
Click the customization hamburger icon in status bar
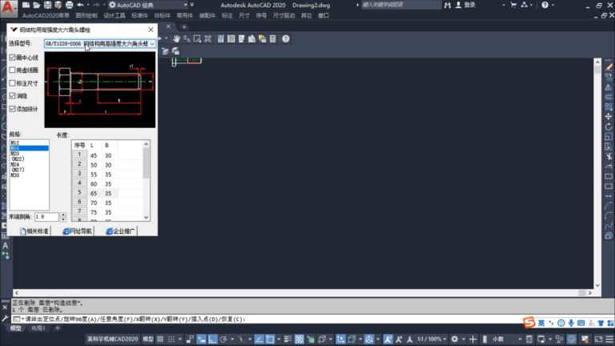coord(609,339)
